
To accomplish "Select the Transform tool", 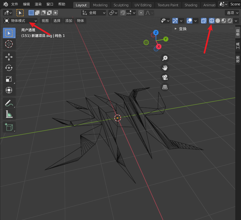I will coord(9,90).
